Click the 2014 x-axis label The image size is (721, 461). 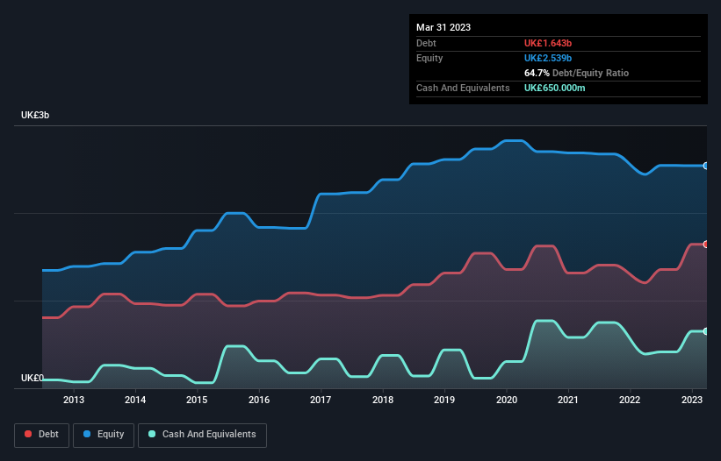pyautogui.click(x=135, y=400)
